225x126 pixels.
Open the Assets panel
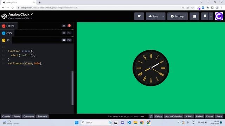coord(17,117)
